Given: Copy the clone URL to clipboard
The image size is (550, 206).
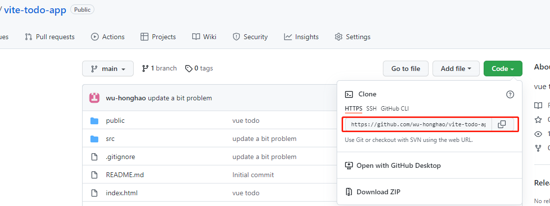Looking at the screenshot, I should tap(503, 124).
